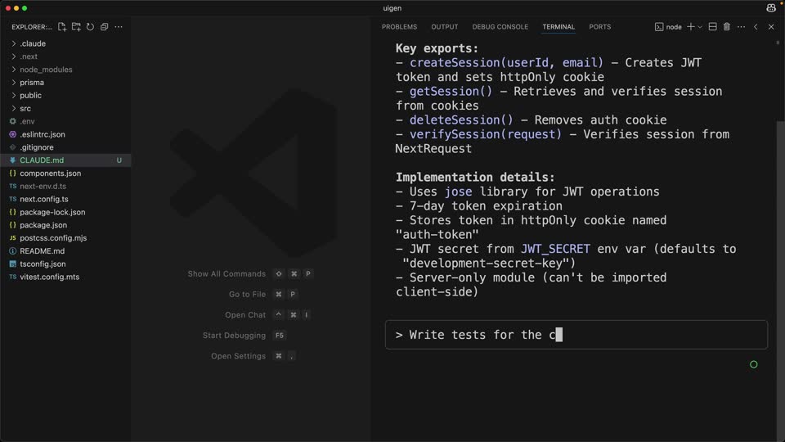Select CLAUDE.md in Explorer
Screen dimensions: 785x442
(x=65, y=160)
